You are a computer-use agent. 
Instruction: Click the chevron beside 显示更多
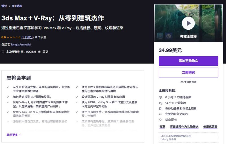pos(20,135)
